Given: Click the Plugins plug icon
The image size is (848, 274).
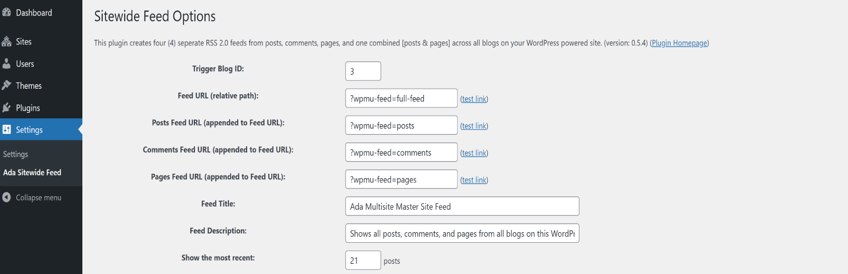Looking at the screenshot, I should tap(7, 108).
